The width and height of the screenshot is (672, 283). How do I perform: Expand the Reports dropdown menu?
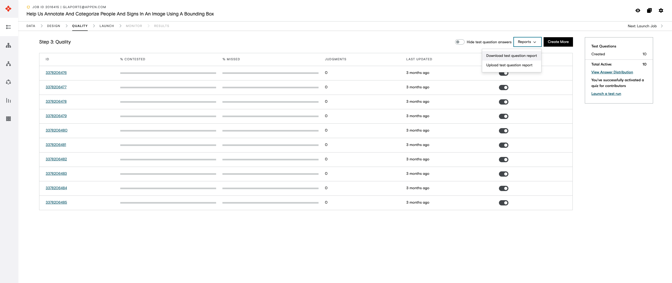click(527, 41)
